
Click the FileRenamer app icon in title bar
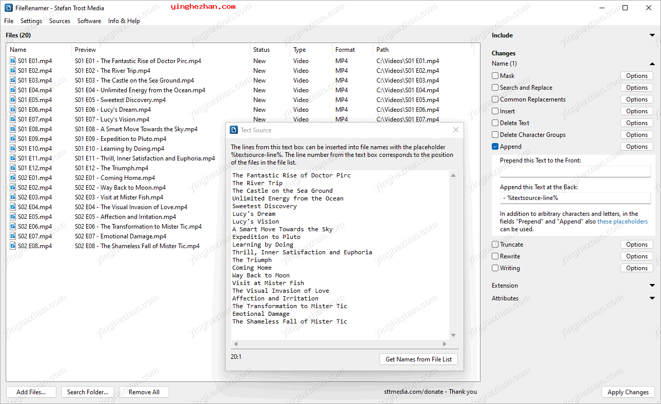pyautogui.click(x=8, y=8)
